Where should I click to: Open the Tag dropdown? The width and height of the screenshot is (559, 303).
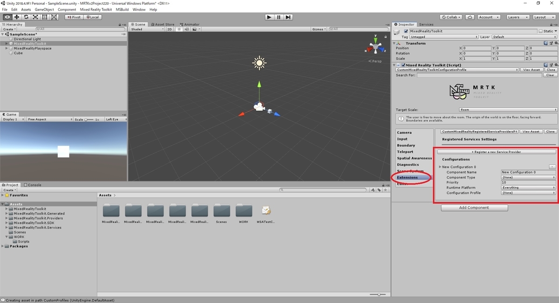point(444,37)
